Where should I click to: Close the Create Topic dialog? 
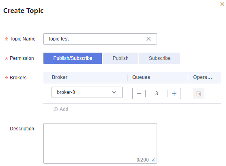click(222, 4)
